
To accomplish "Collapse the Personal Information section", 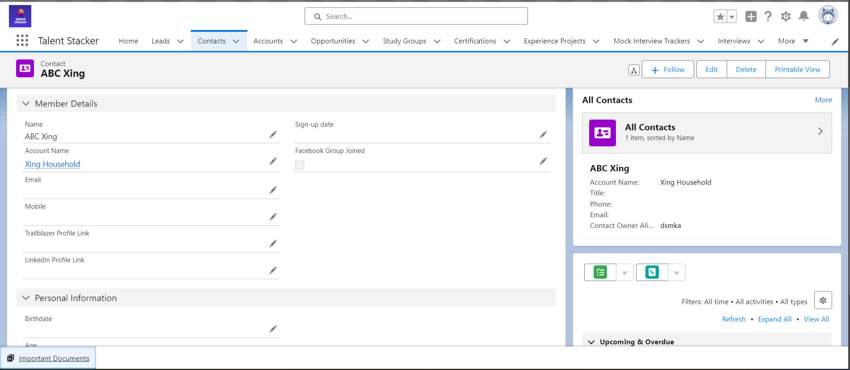I will pos(26,298).
